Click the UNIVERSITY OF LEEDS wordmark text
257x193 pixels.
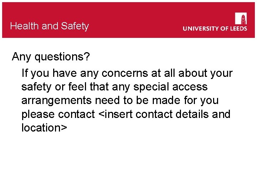pos(215,29)
